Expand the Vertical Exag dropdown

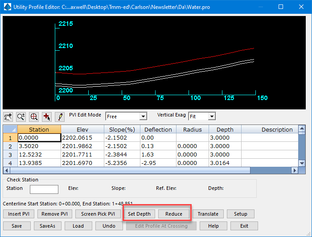pos(212,116)
